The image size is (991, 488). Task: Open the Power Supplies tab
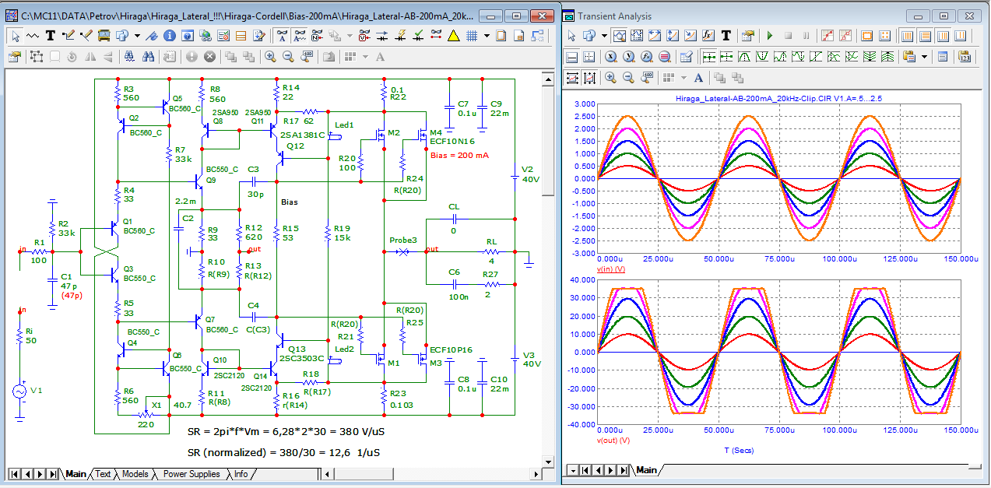(192, 474)
